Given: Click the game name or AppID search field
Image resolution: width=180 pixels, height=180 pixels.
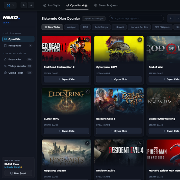Looking at the screenshot, I should coord(136,19).
